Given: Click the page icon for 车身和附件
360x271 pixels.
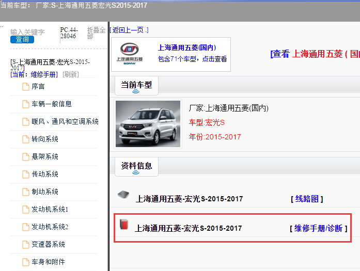Looking at the screenshot, I should pyautogui.click(x=25, y=262).
